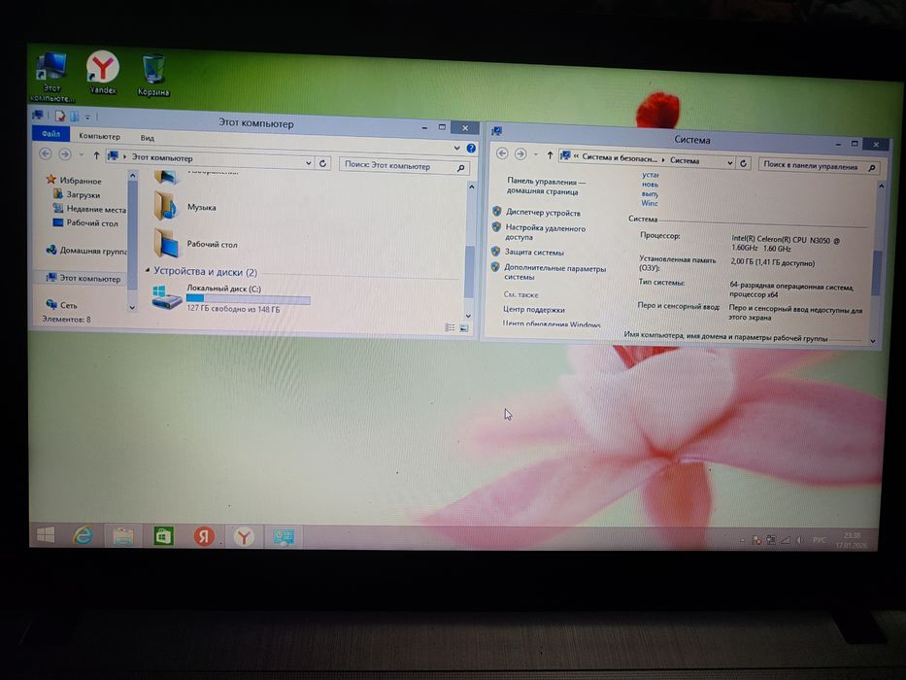Open the Yandex Browser taskbar icon

(244, 537)
